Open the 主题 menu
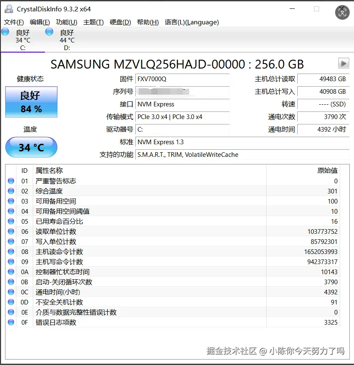Viewport: 354px width, 365px height. tap(93, 22)
